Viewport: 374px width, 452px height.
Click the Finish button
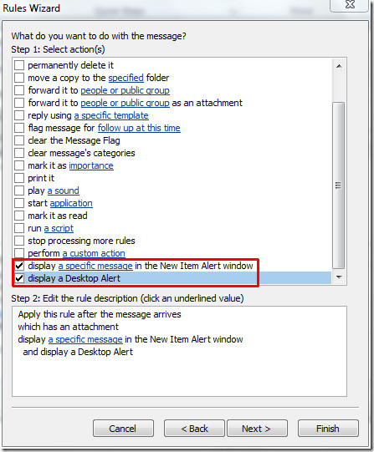click(328, 429)
